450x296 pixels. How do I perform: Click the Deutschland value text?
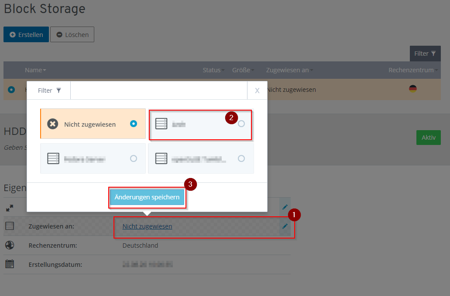coord(141,246)
